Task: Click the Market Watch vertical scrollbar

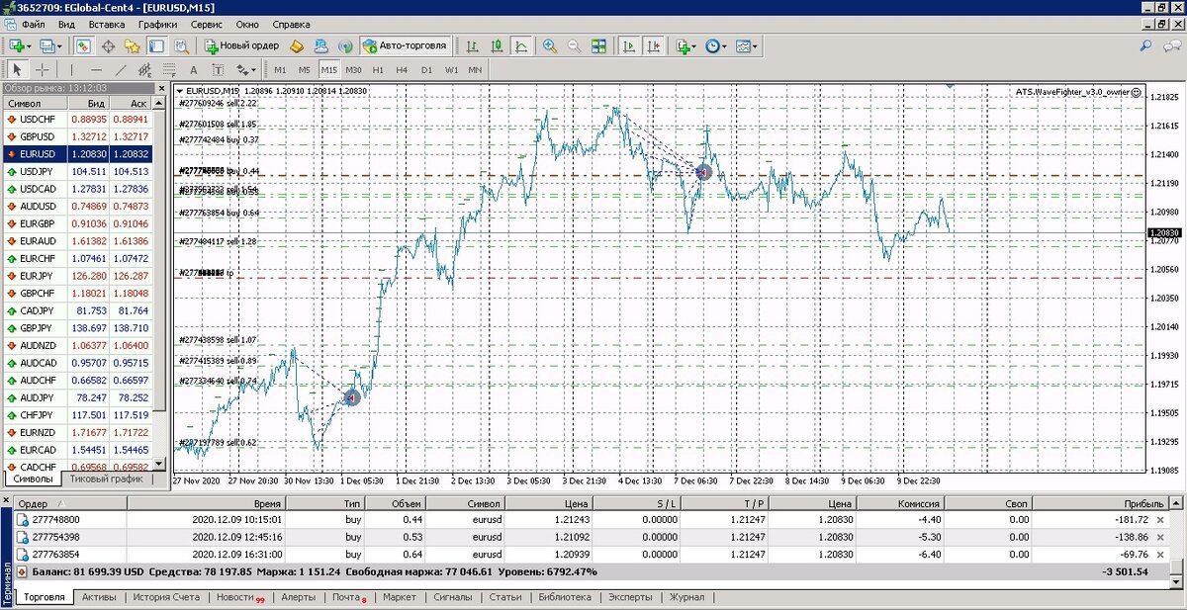Action: pyautogui.click(x=161, y=282)
